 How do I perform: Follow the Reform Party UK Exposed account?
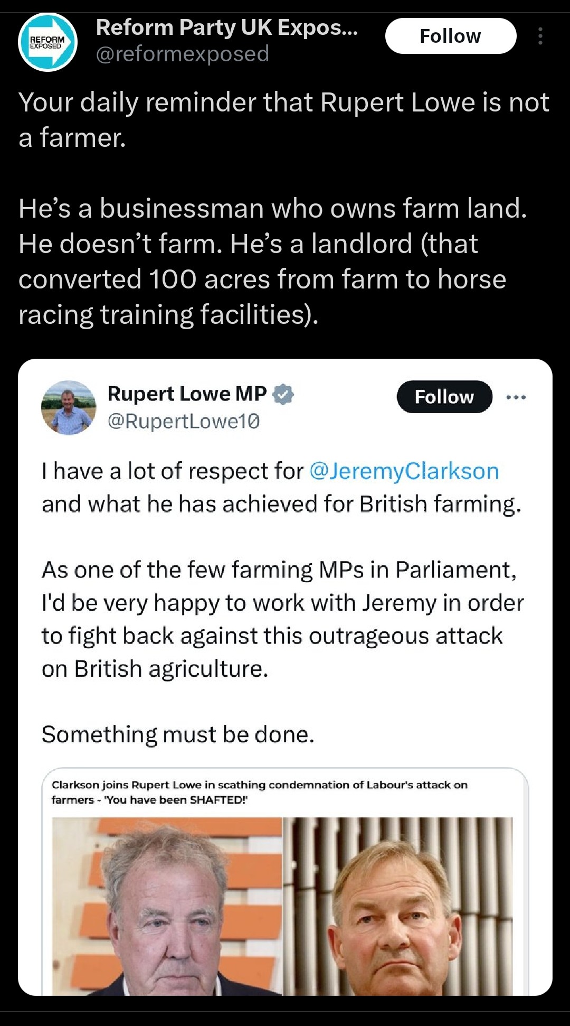[450, 36]
